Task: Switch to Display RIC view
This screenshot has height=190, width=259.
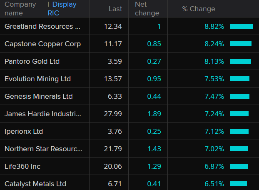Action: coord(65,9)
